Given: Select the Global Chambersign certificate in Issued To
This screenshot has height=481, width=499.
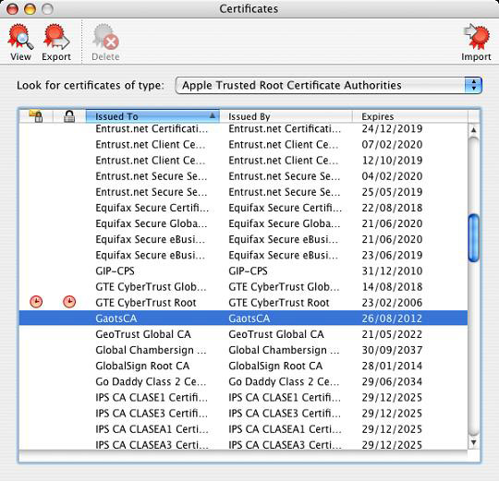Looking at the screenshot, I should tap(151, 350).
